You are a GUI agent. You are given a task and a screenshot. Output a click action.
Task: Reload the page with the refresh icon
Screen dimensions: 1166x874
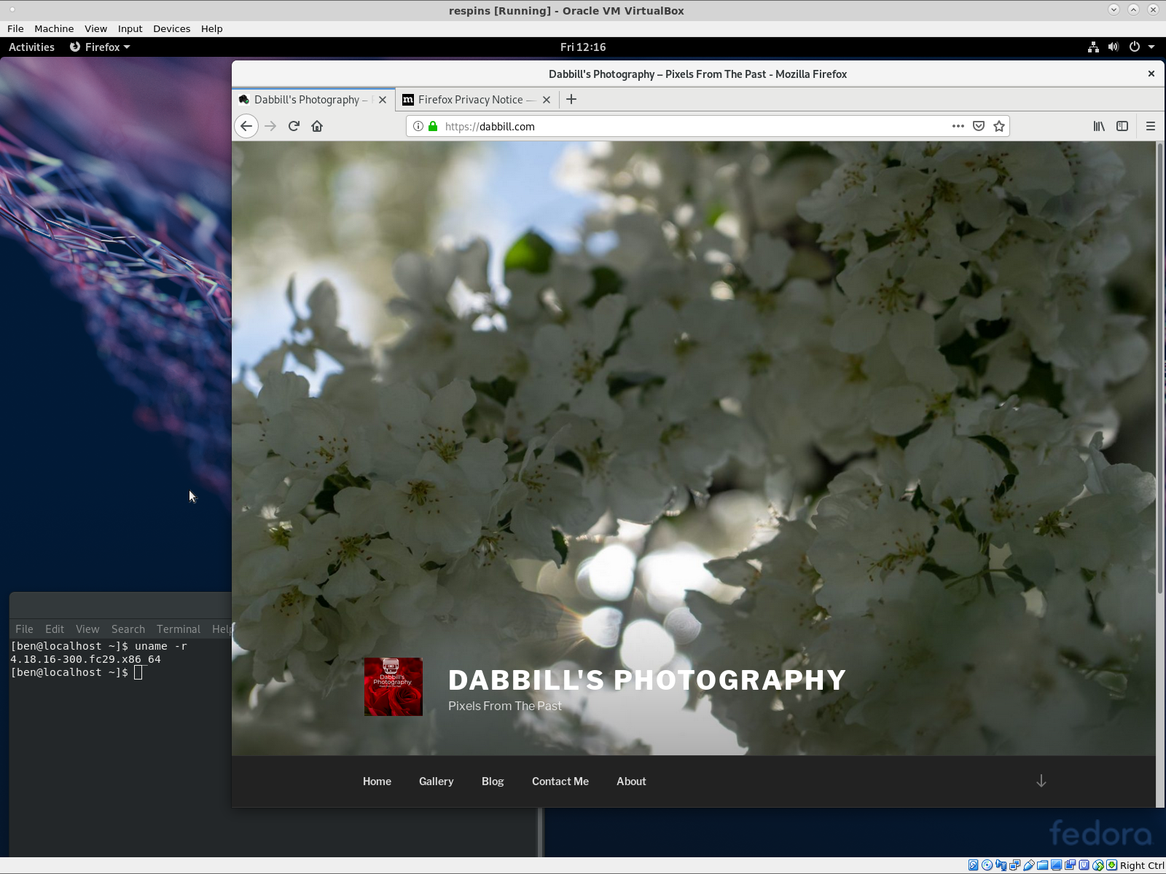[294, 126]
